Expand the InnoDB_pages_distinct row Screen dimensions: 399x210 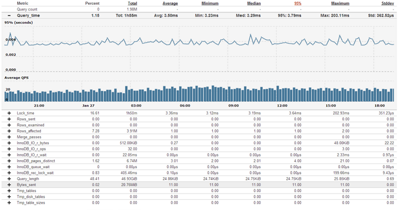pos(9,161)
